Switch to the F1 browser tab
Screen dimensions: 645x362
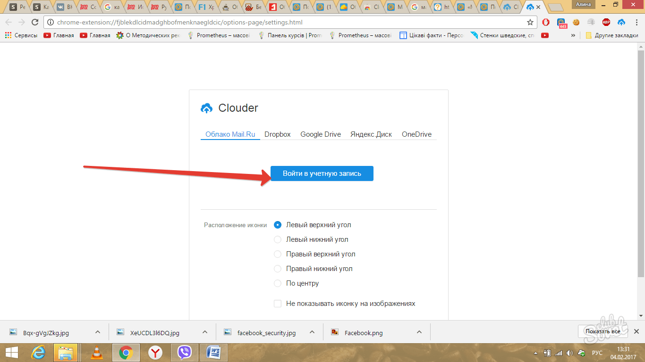tap(205, 7)
